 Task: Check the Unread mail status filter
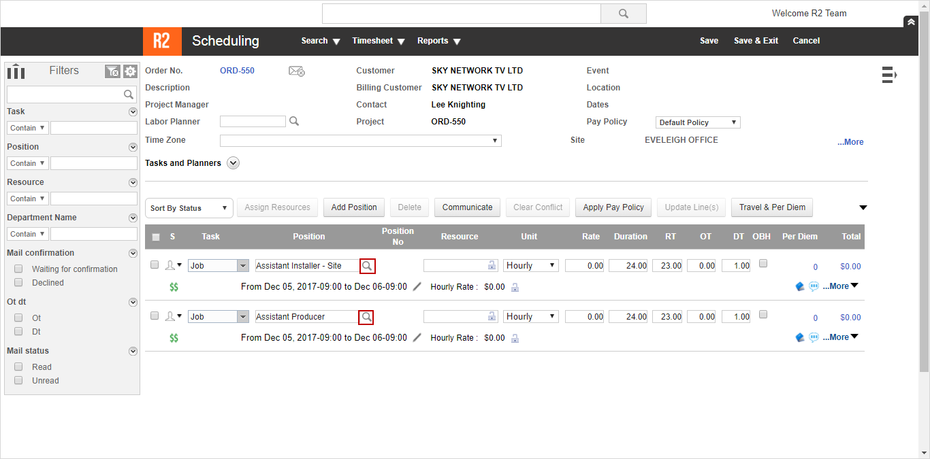pos(18,380)
